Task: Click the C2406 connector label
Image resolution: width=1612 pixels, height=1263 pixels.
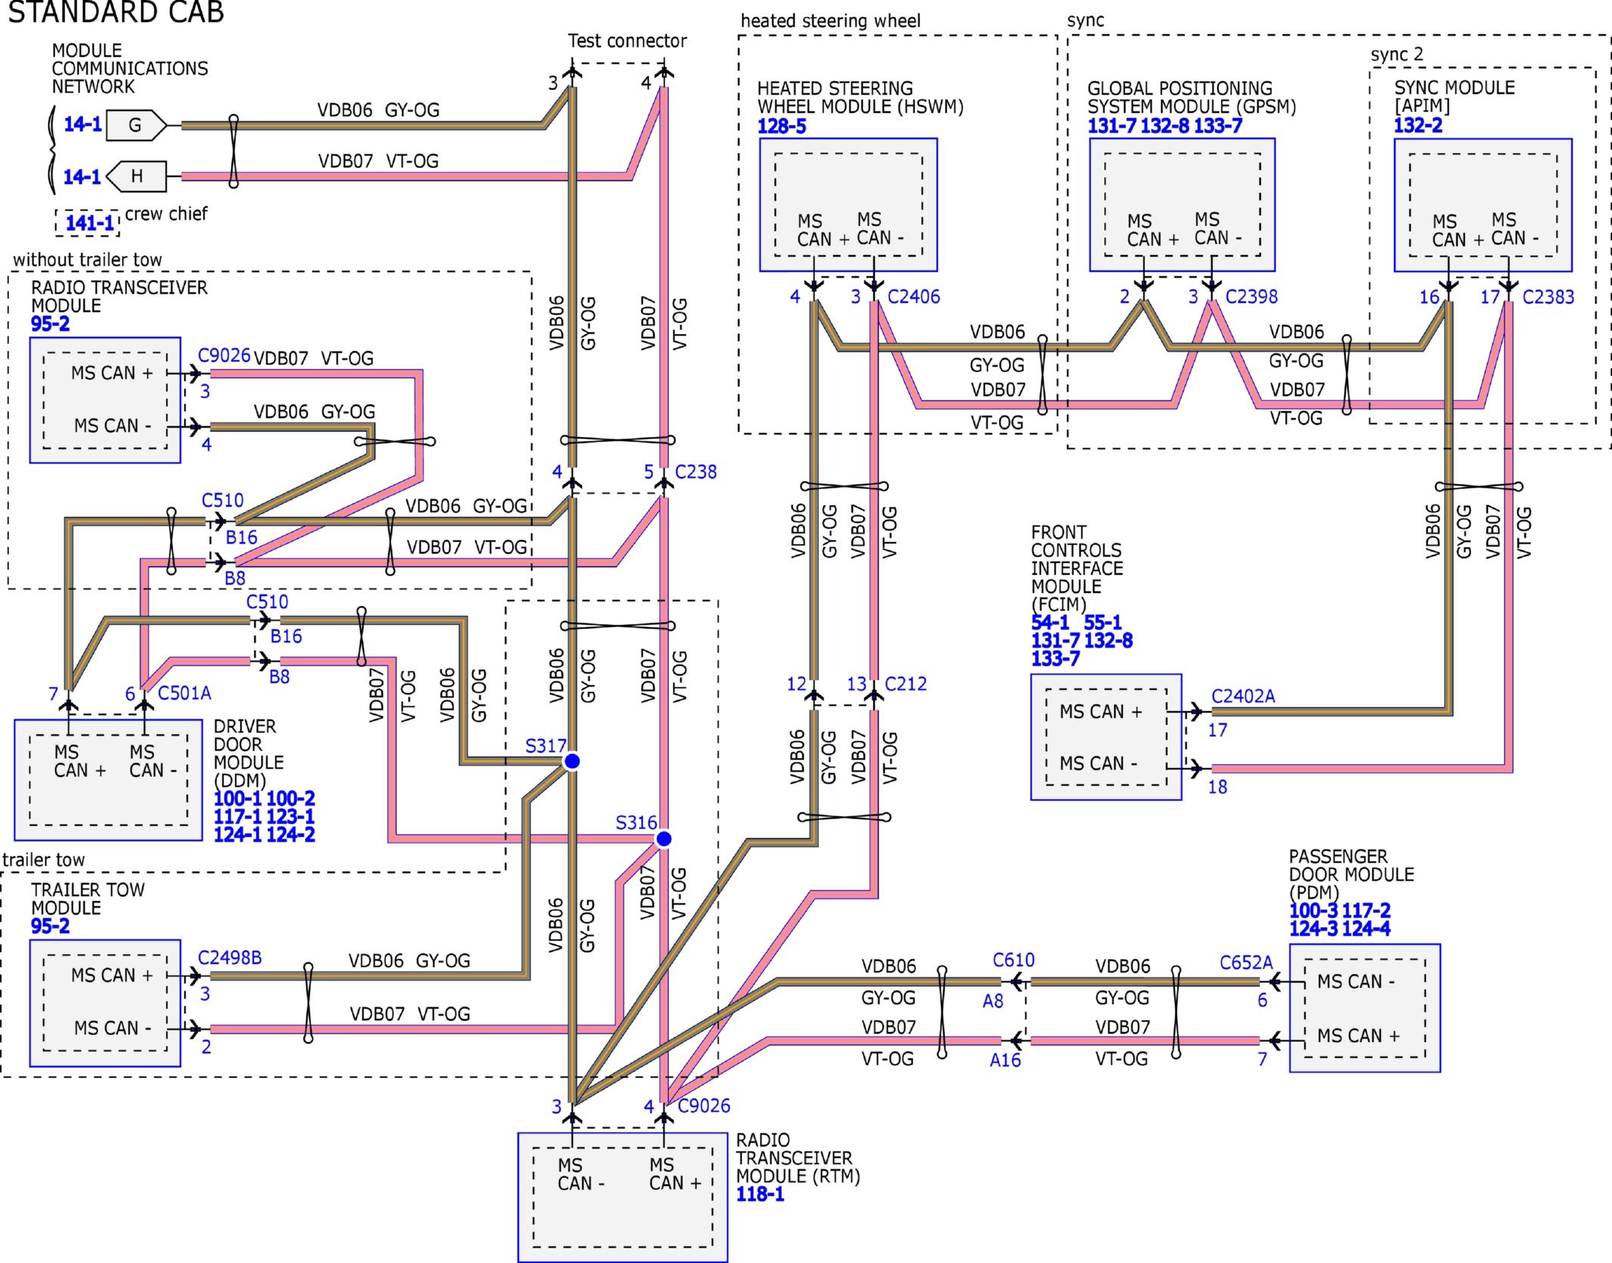Action: (x=913, y=297)
